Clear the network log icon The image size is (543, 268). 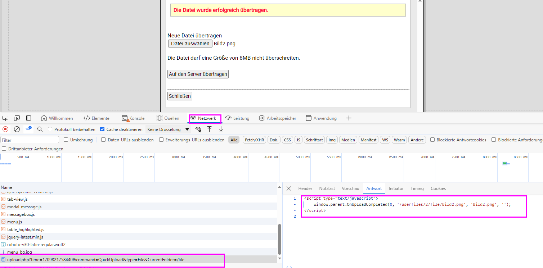click(x=17, y=129)
